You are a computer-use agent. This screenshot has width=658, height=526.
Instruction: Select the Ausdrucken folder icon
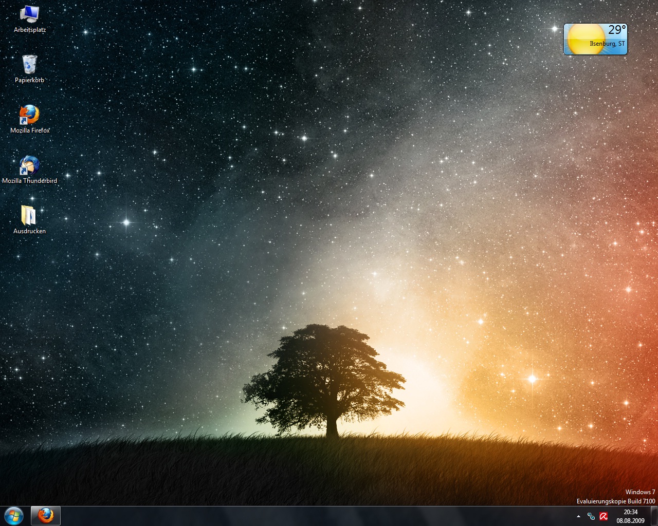[x=30, y=220]
